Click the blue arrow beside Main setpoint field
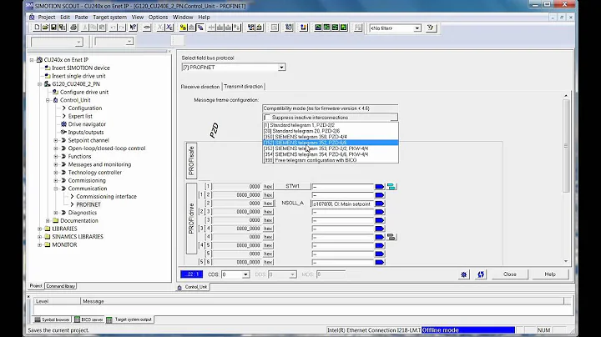Viewport: 601px width, 337px height. [380, 204]
